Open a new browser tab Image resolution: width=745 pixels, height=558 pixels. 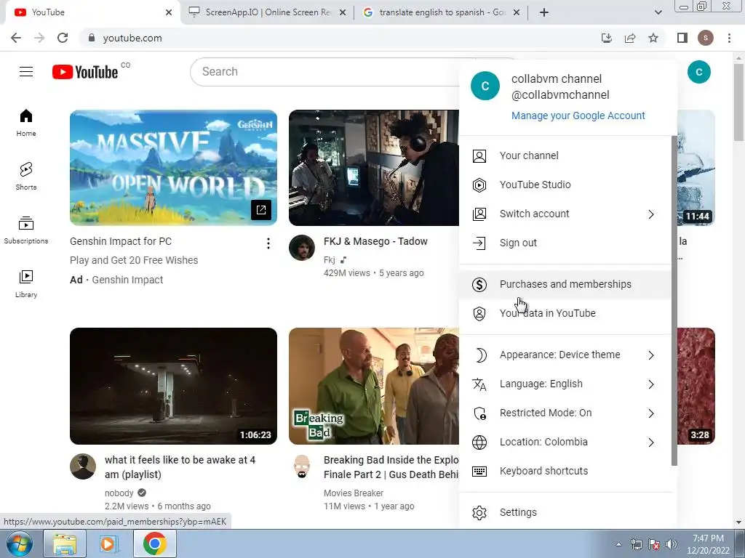[544, 12]
